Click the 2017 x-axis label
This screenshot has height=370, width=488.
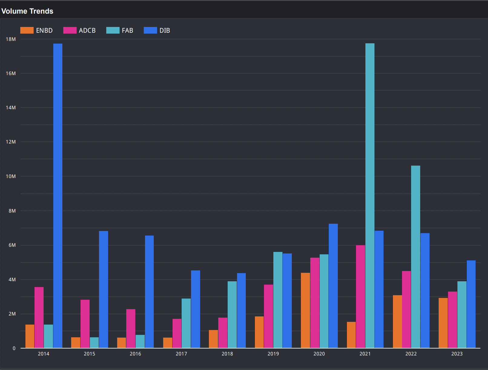click(x=181, y=354)
